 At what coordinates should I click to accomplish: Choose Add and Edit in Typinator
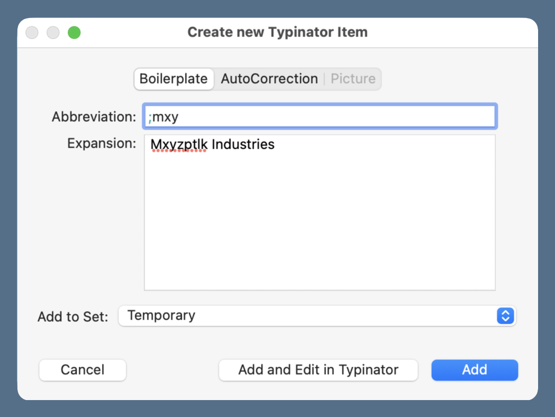[x=318, y=370]
